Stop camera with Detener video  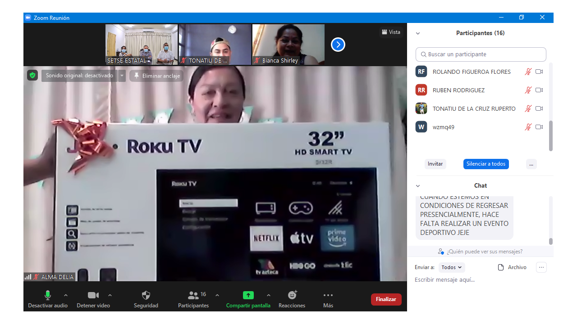93,299
